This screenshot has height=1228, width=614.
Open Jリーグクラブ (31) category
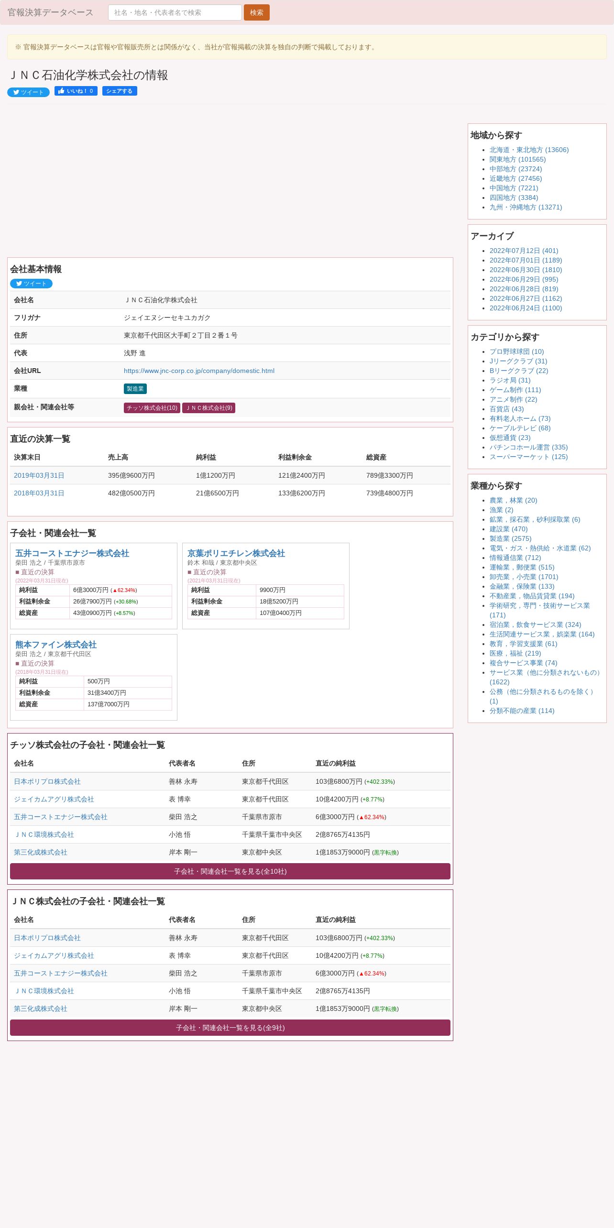pyautogui.click(x=518, y=361)
